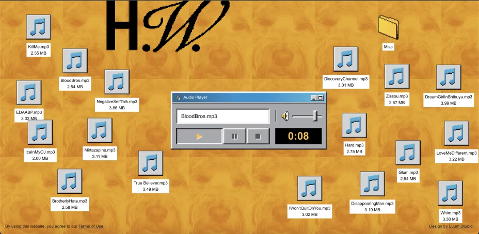
Task: Click the volume slider handle
Action: [x=316, y=116]
